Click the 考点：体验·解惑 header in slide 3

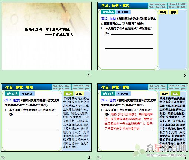pyautogui.click(x=19, y=87)
